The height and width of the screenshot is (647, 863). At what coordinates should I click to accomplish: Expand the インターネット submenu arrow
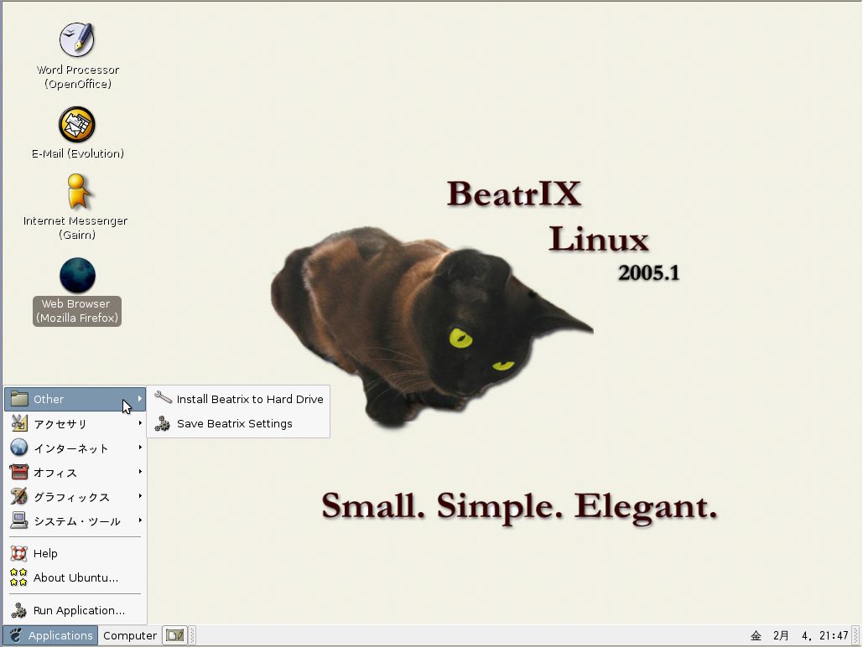click(140, 448)
